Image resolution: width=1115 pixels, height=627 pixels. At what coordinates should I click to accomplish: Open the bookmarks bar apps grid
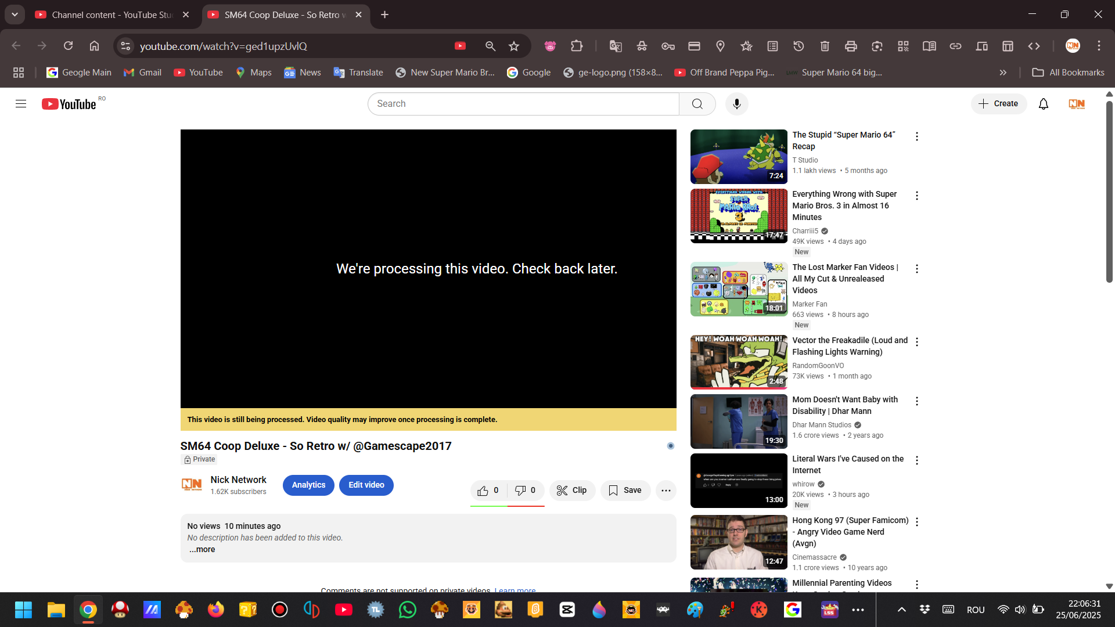pyautogui.click(x=19, y=73)
